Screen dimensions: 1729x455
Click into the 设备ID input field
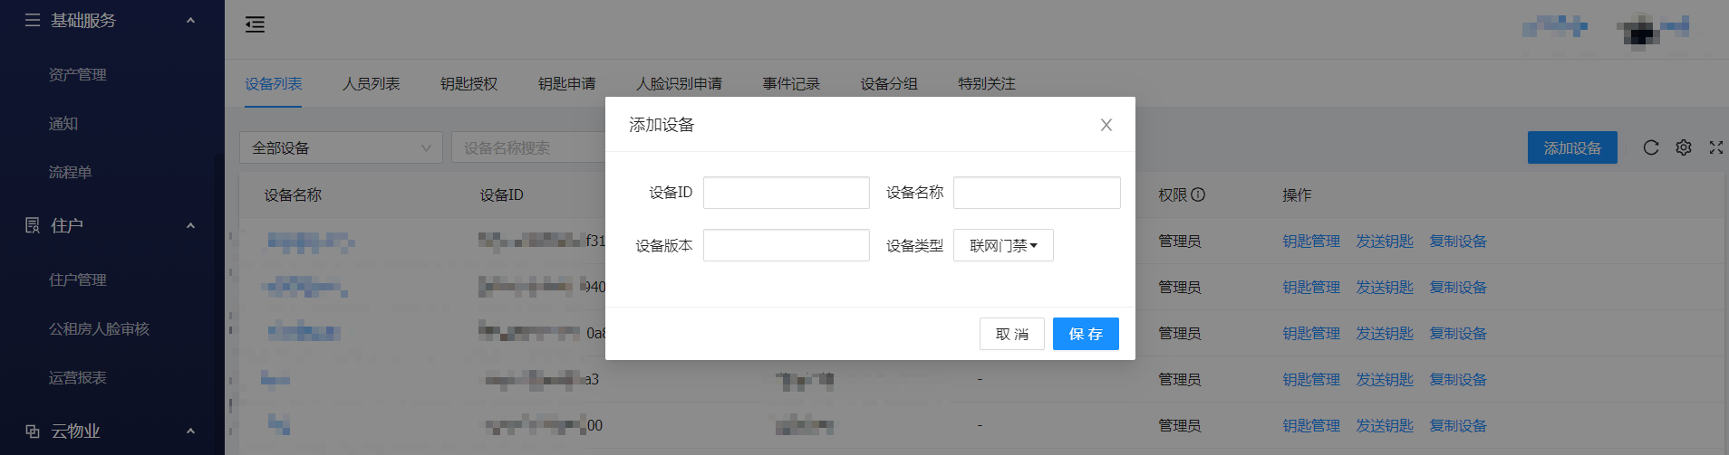[786, 193]
